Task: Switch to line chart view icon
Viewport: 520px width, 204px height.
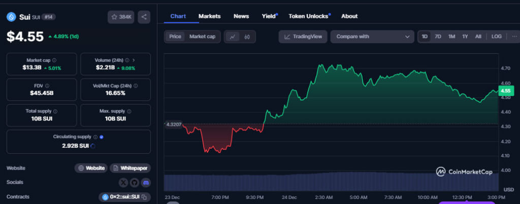Action: pos(233,37)
